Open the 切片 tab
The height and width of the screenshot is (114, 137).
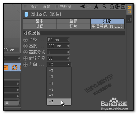[74, 26]
